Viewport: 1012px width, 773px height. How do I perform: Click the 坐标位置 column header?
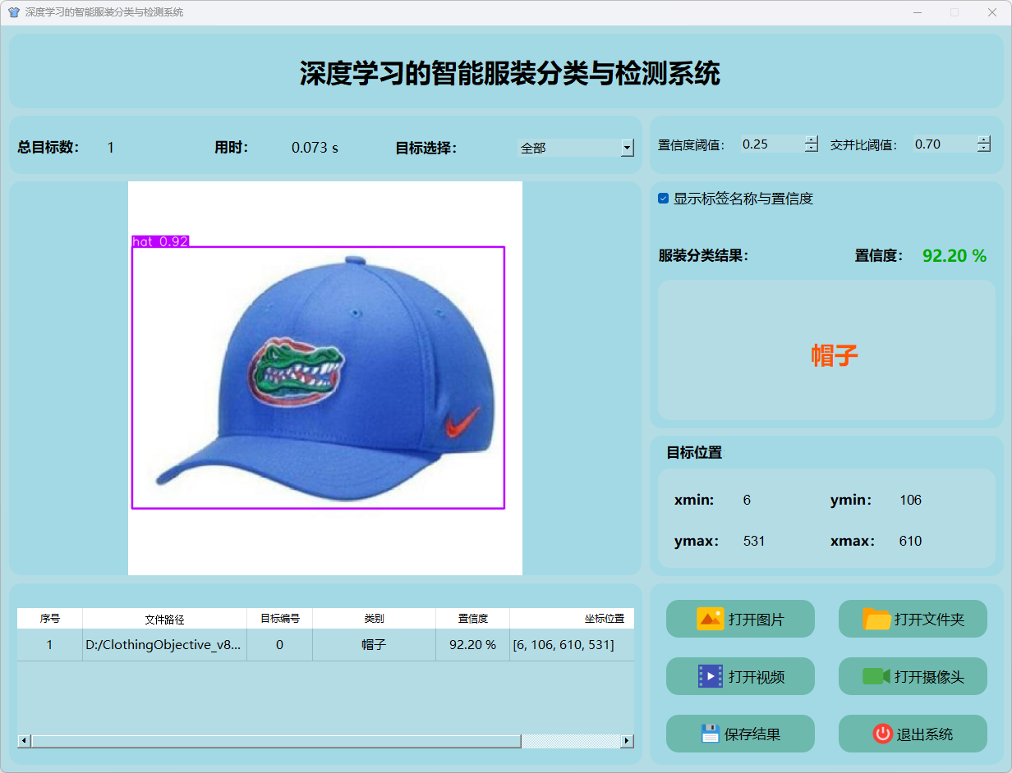click(x=572, y=619)
